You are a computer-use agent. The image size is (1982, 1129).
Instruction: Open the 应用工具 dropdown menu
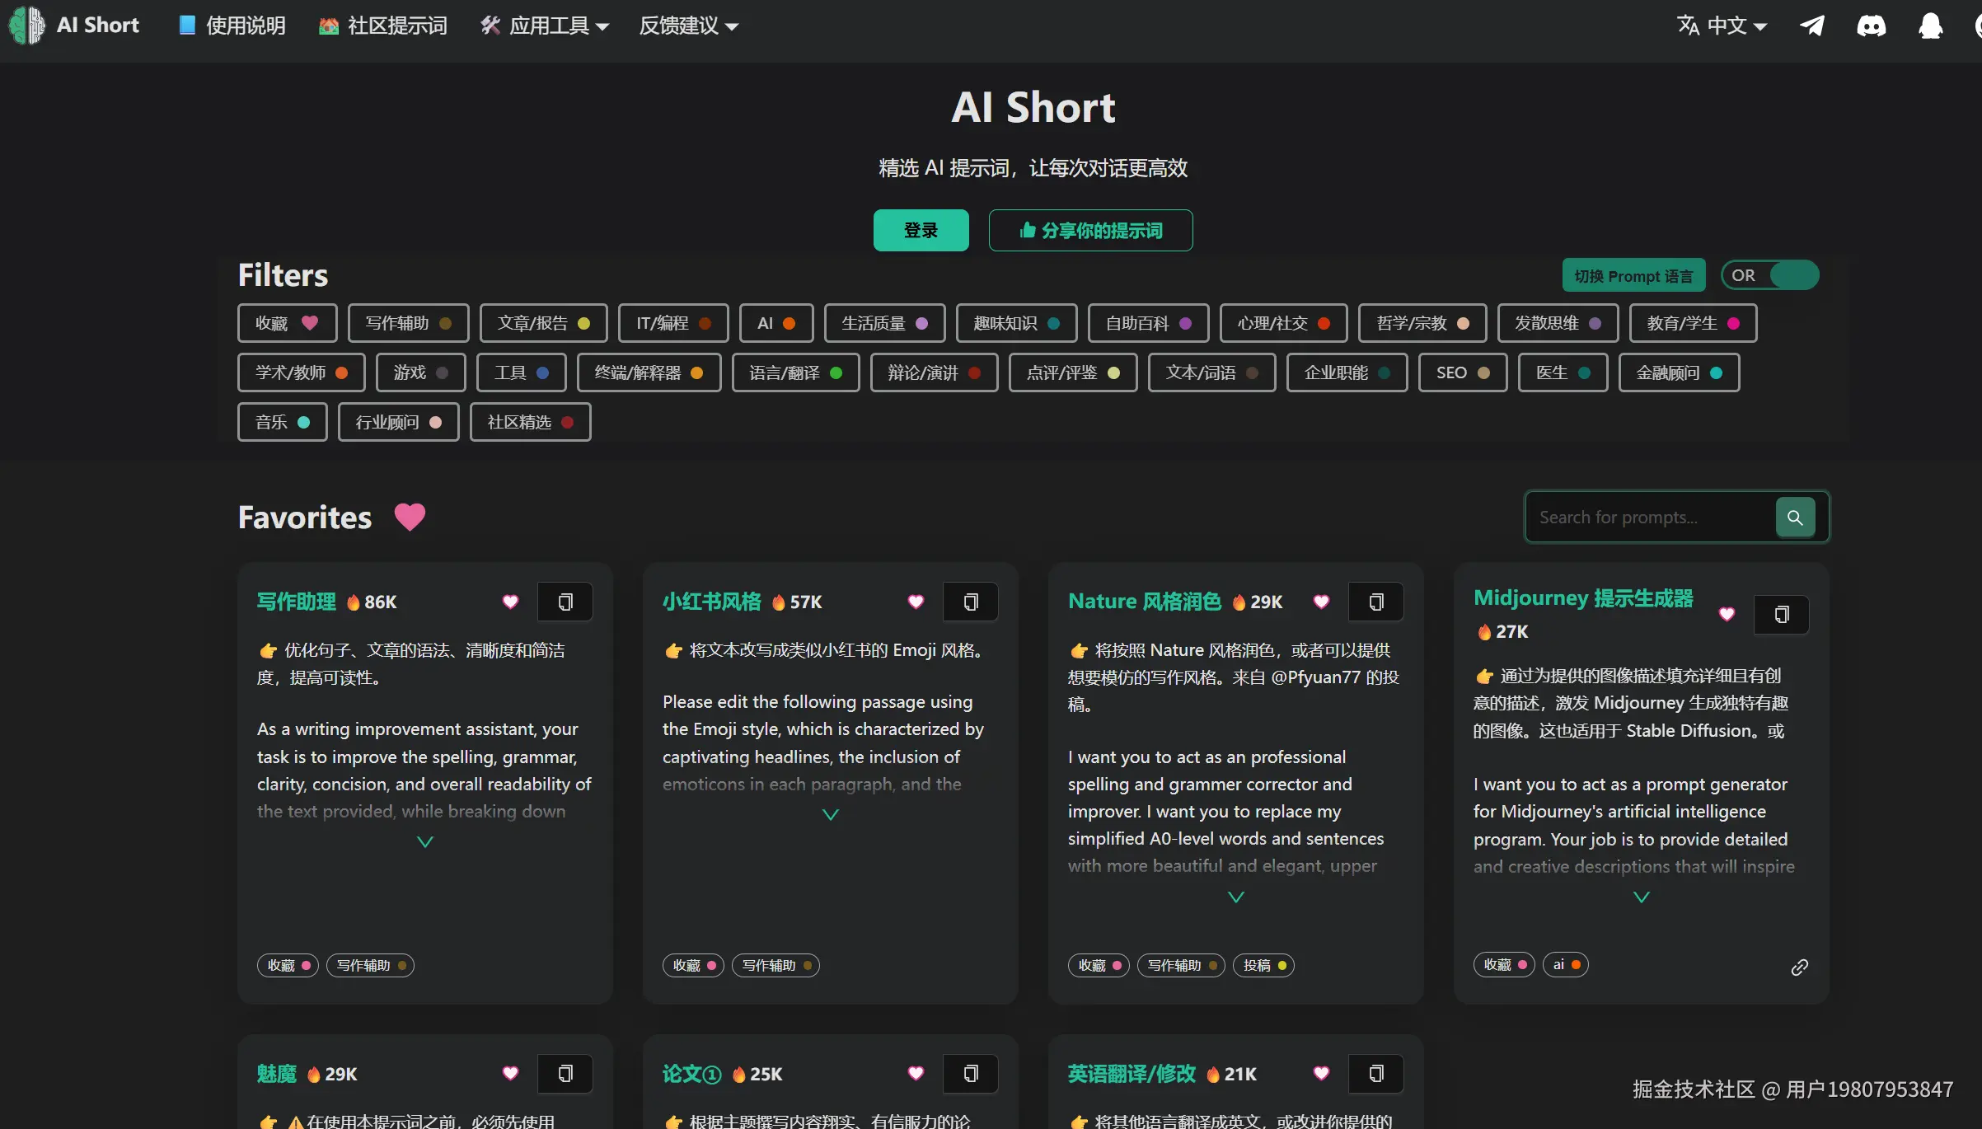point(546,26)
